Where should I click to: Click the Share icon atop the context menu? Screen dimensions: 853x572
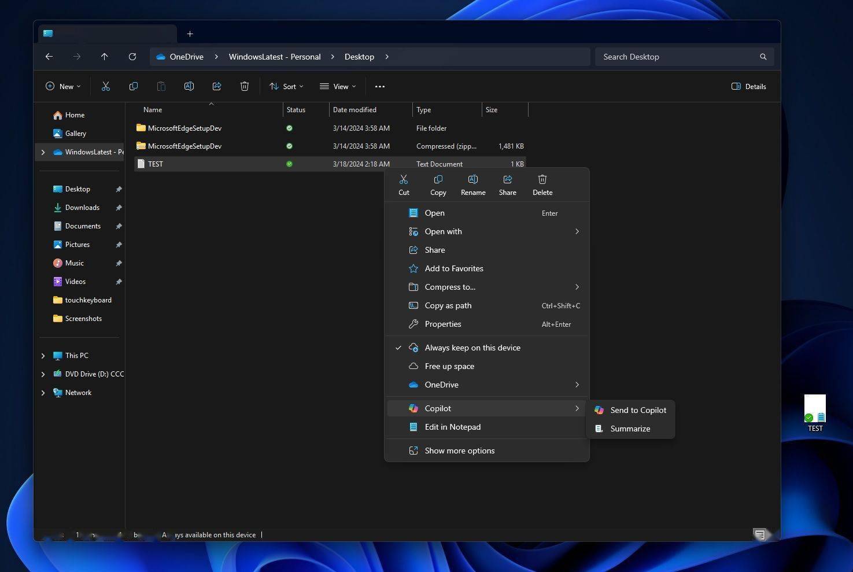coord(508,180)
